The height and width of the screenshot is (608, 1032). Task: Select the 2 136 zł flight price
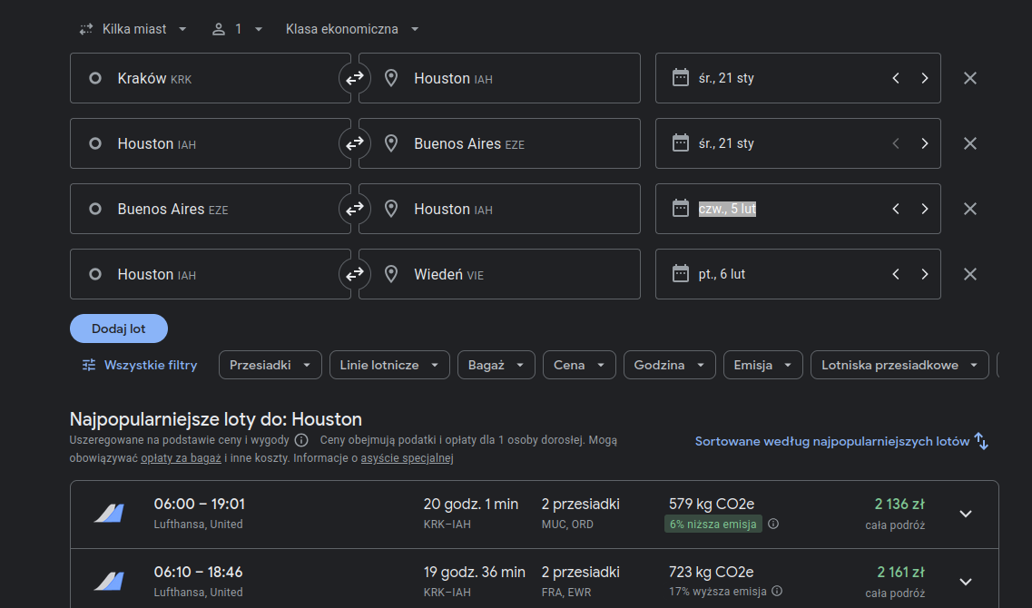[899, 504]
